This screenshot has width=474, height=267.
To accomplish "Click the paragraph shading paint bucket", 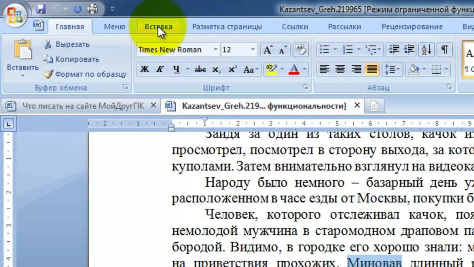I will 414,69.
